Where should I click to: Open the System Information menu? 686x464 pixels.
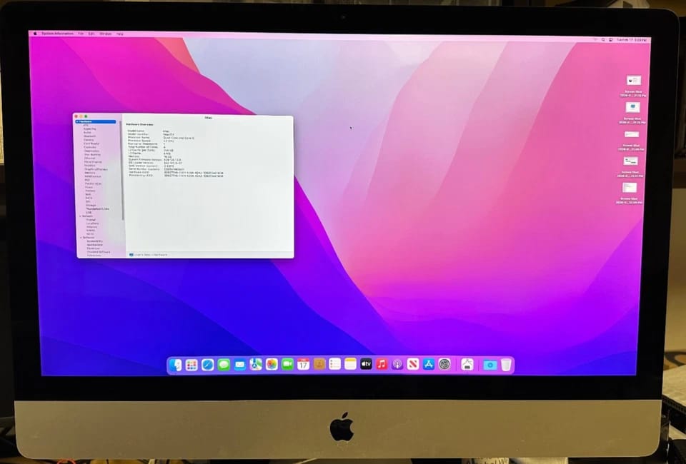58,34
